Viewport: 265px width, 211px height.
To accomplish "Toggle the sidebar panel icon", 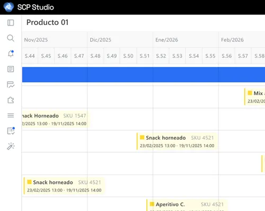I will [x=11, y=23].
